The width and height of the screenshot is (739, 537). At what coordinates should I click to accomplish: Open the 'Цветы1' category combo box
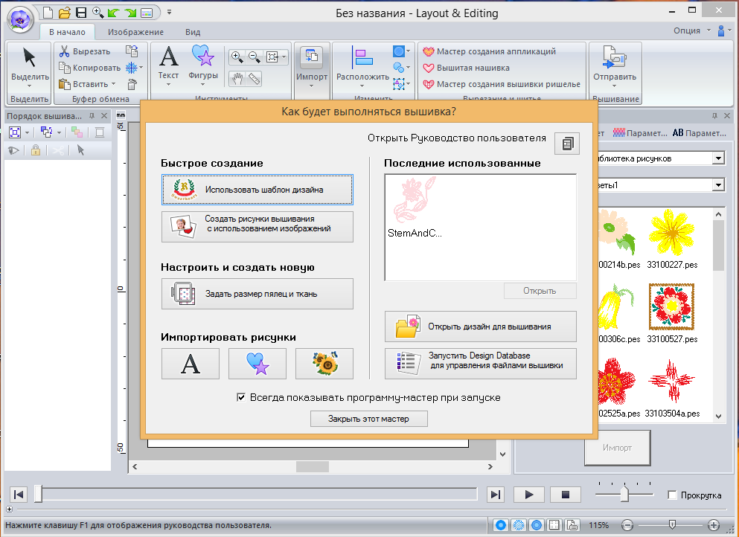point(718,185)
